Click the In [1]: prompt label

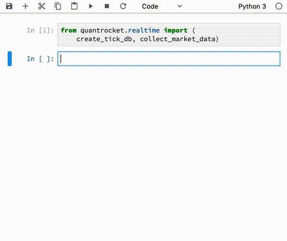[40, 31]
